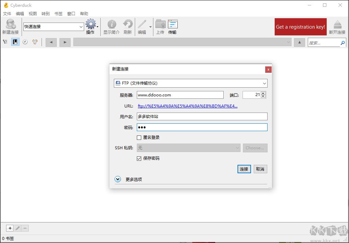Switch to the bookmarks view icon
Viewport: 349px width, 243px height.
(15, 42)
